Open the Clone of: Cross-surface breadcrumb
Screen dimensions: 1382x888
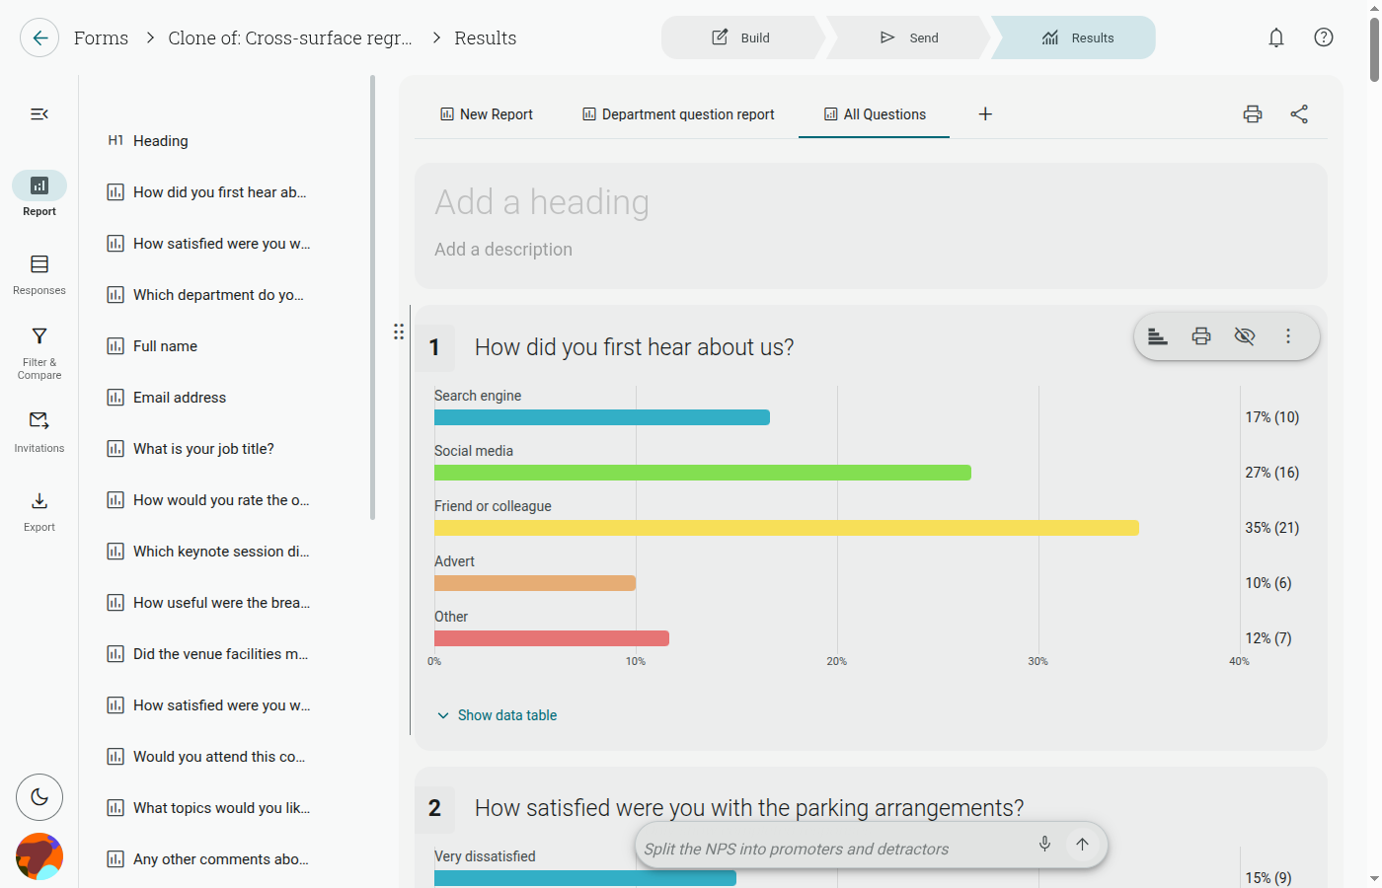(x=290, y=37)
